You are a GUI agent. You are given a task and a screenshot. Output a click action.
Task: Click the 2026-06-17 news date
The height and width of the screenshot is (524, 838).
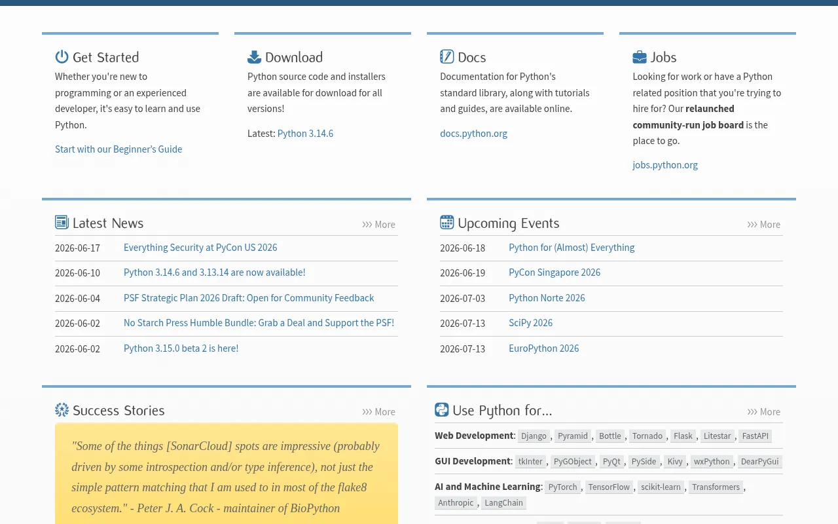pos(77,248)
